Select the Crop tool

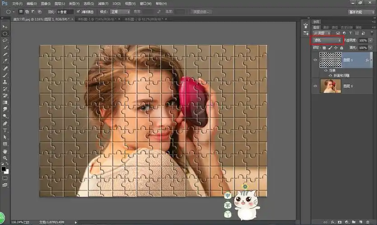[5, 54]
